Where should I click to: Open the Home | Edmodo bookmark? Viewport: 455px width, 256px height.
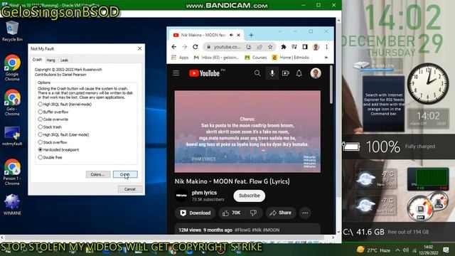pos(290,58)
